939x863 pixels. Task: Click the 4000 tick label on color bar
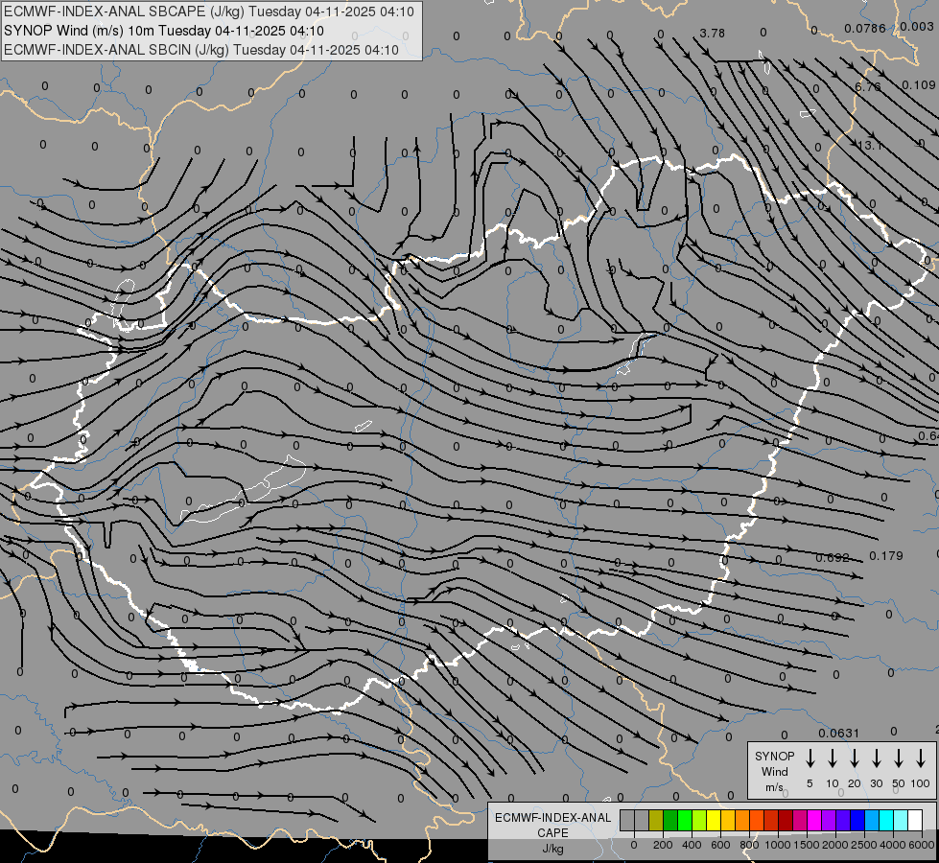(x=893, y=845)
